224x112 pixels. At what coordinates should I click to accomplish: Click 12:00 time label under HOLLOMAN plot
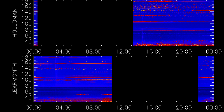tap(124, 52)
